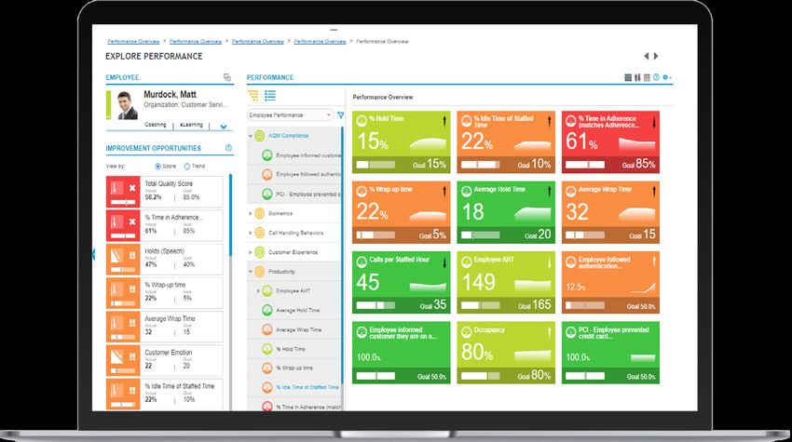Expand the Biometrics tree node

pos(250,213)
